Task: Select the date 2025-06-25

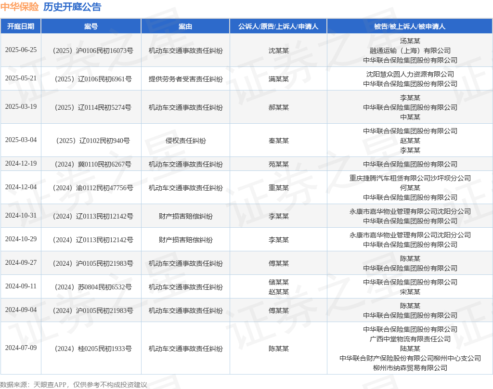Action: coord(21,50)
